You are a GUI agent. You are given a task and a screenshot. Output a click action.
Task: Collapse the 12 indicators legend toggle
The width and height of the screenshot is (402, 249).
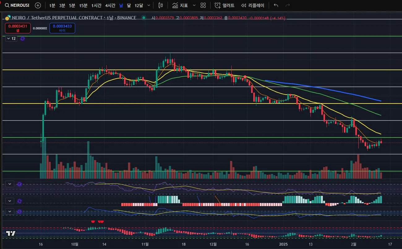point(11,39)
